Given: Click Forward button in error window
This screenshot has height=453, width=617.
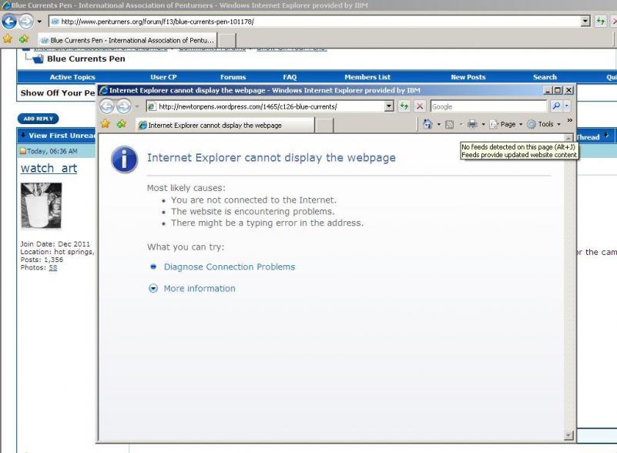Looking at the screenshot, I should 123,106.
